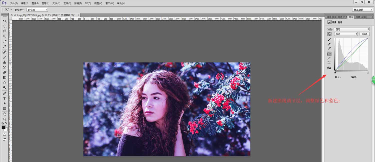Click the on-image targeted adjustment tool
375x162 pixels.
coord(329,34)
